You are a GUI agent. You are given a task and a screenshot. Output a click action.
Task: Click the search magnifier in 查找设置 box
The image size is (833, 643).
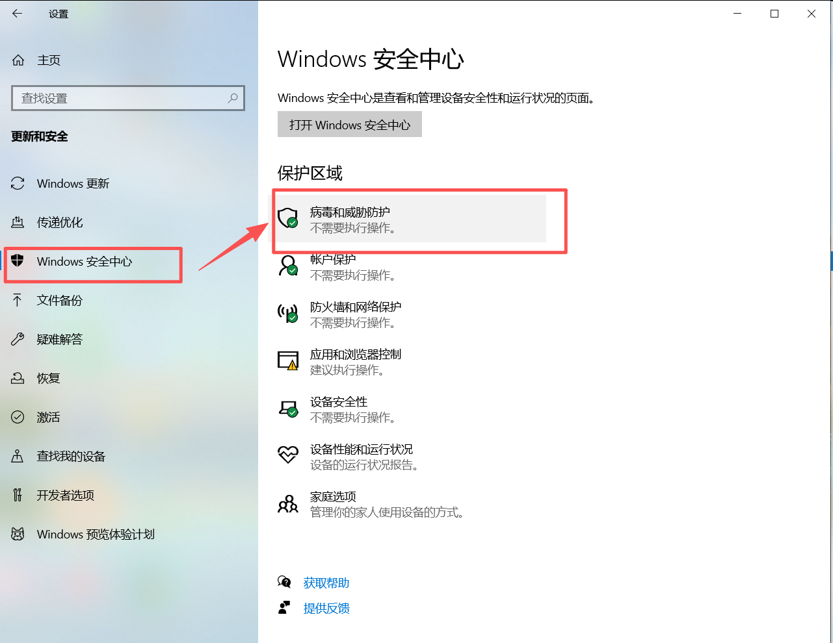click(233, 98)
